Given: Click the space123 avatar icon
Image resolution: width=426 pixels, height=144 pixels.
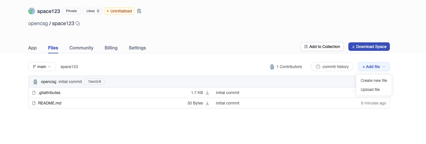Looking at the screenshot, I should click(x=32, y=11).
